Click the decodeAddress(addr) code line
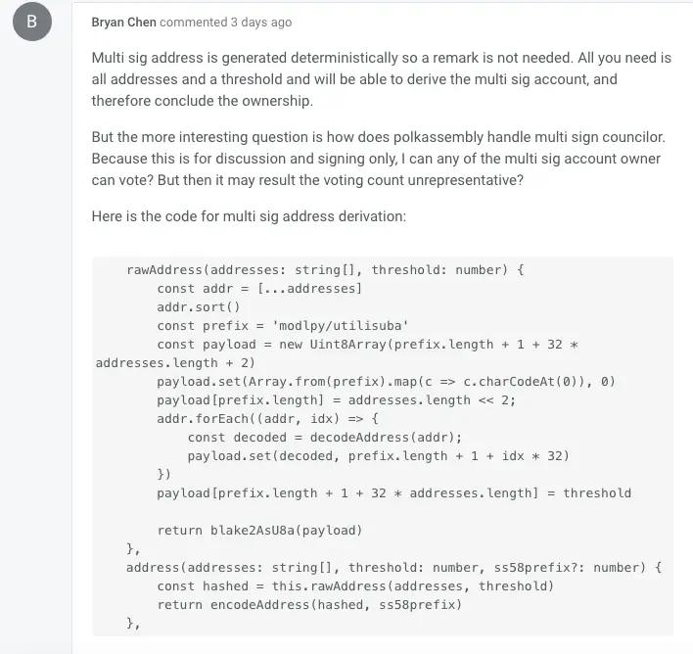 tap(324, 437)
